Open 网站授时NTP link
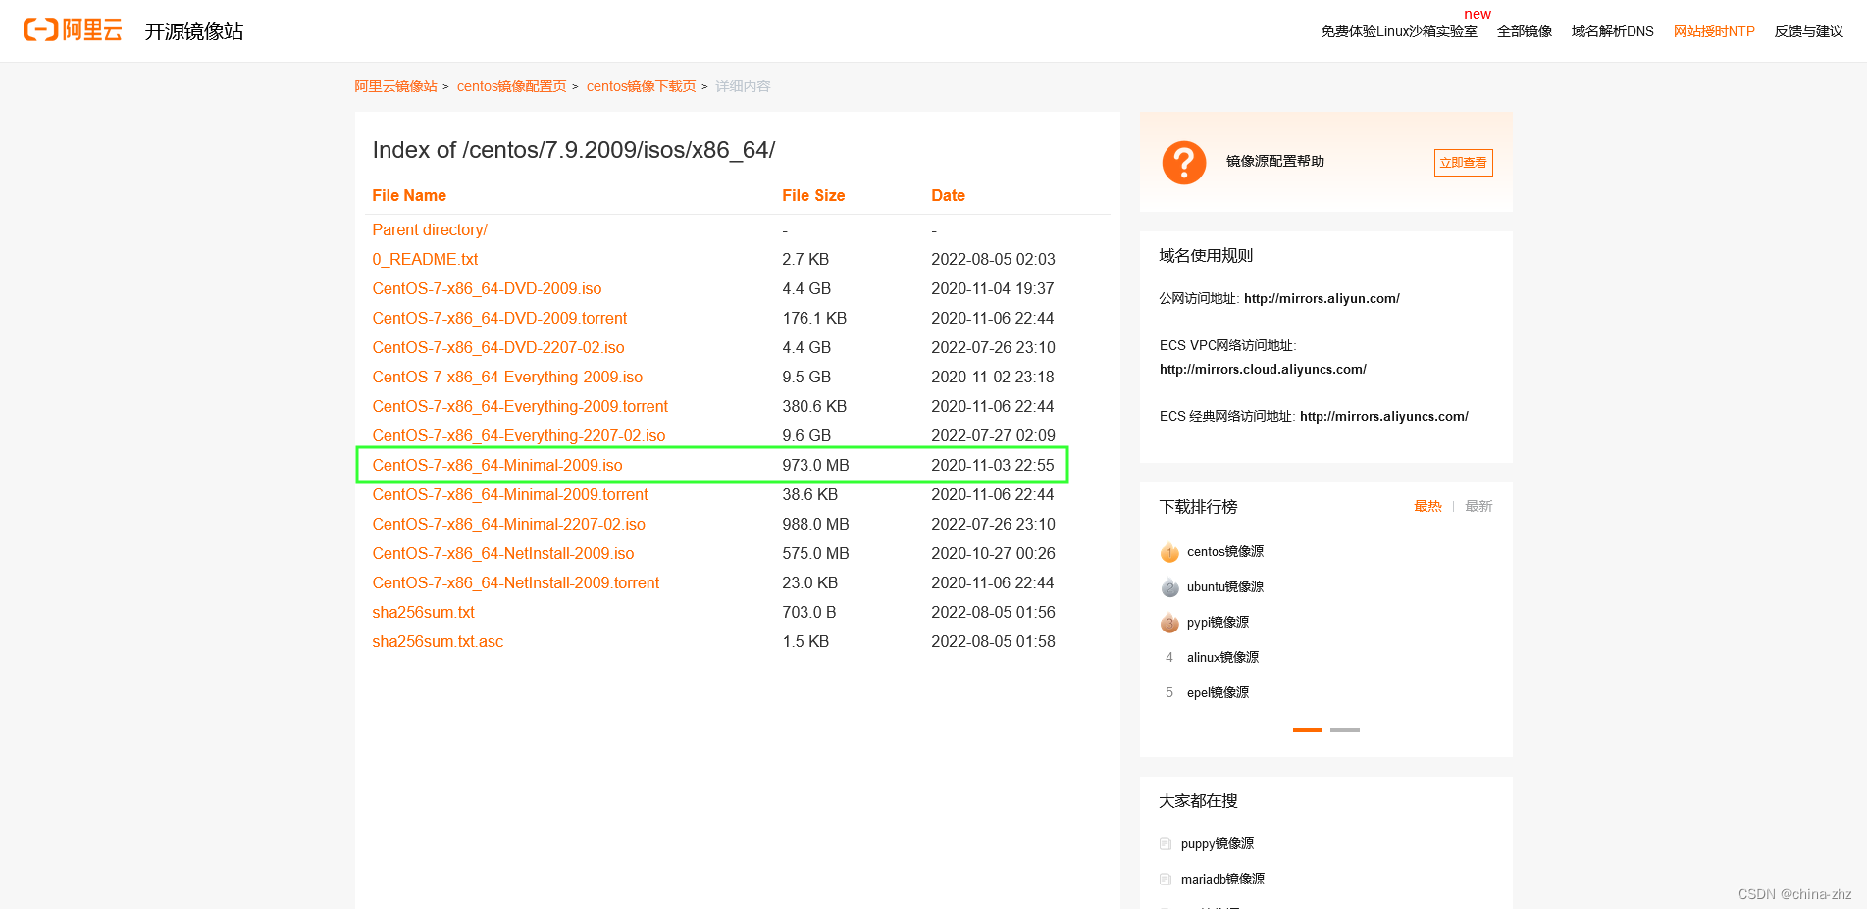 click(x=1714, y=31)
